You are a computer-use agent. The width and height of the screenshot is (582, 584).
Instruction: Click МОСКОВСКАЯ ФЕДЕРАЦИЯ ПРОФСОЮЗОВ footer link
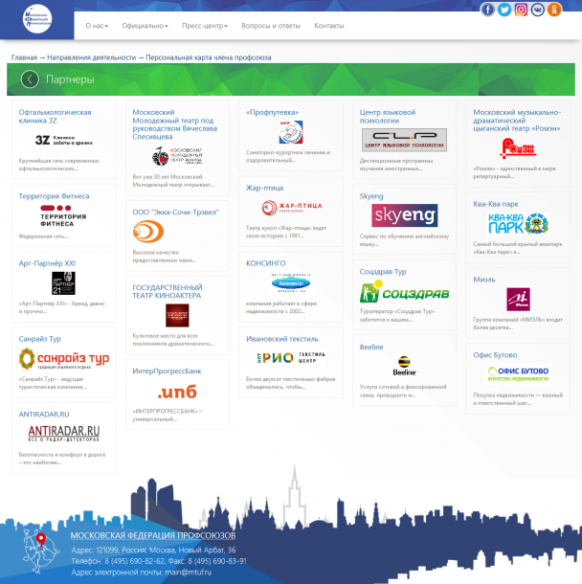[x=153, y=535]
